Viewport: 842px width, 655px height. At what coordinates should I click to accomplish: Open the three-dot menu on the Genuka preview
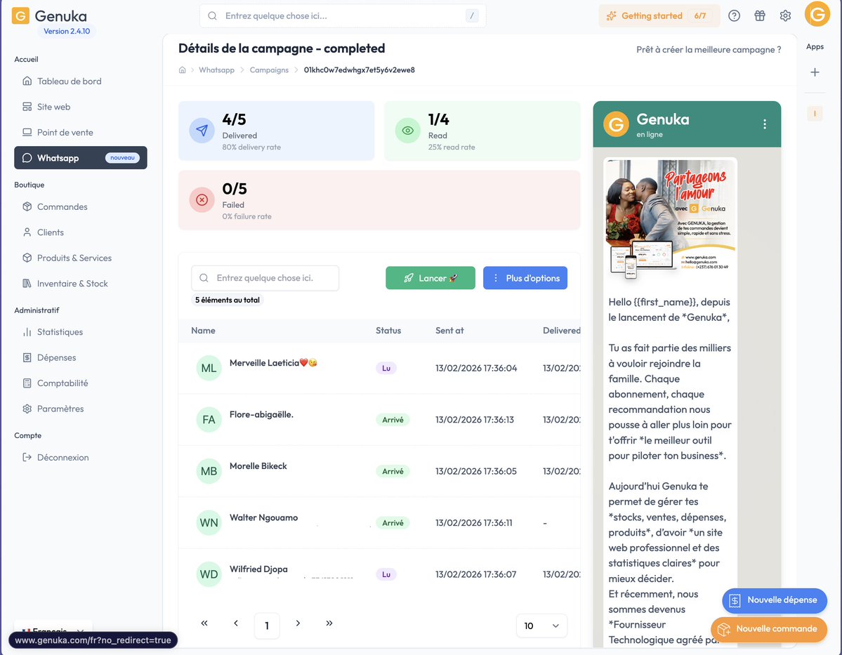(x=765, y=124)
